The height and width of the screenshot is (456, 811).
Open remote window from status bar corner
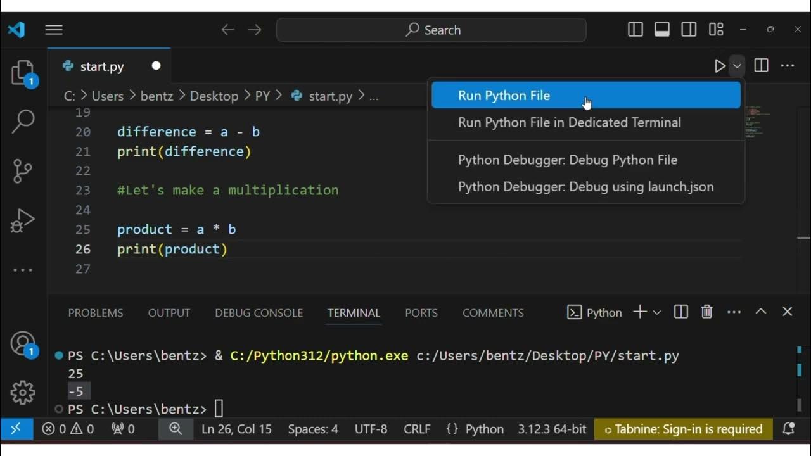16,429
